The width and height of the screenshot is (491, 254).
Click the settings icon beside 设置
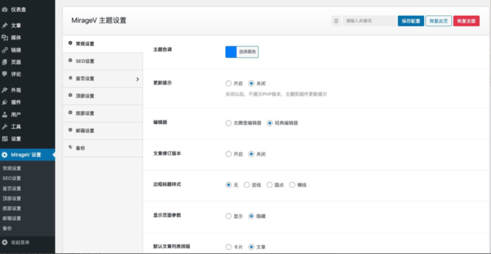coord(4,139)
